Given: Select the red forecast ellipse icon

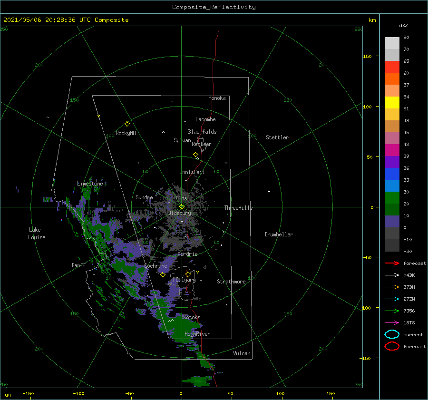Looking at the screenshot, I should point(392,346).
